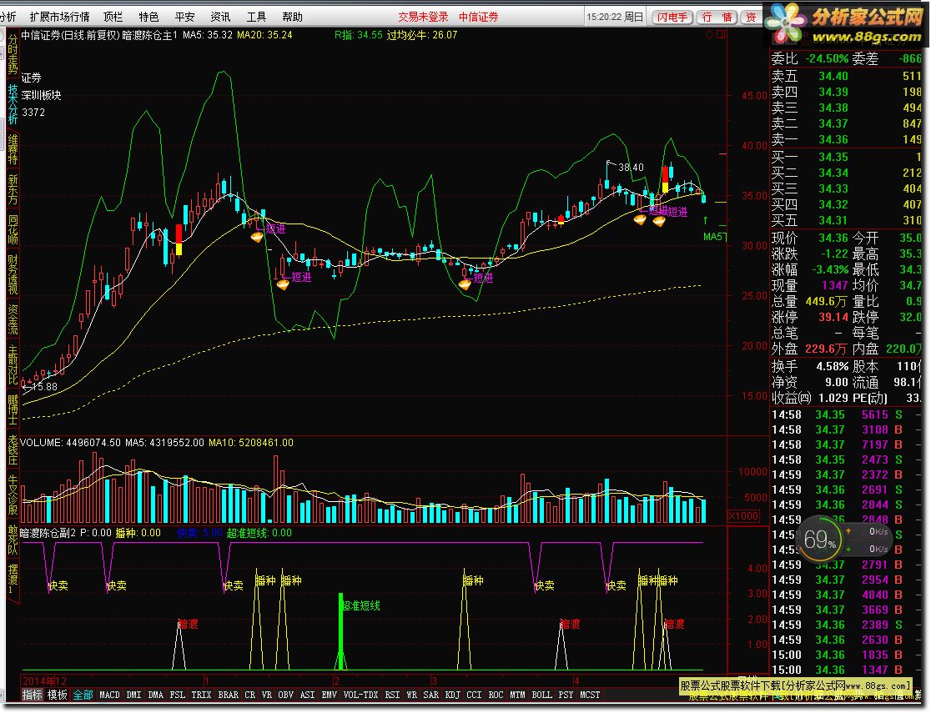Select the 模板 tab at bottom

click(58, 695)
